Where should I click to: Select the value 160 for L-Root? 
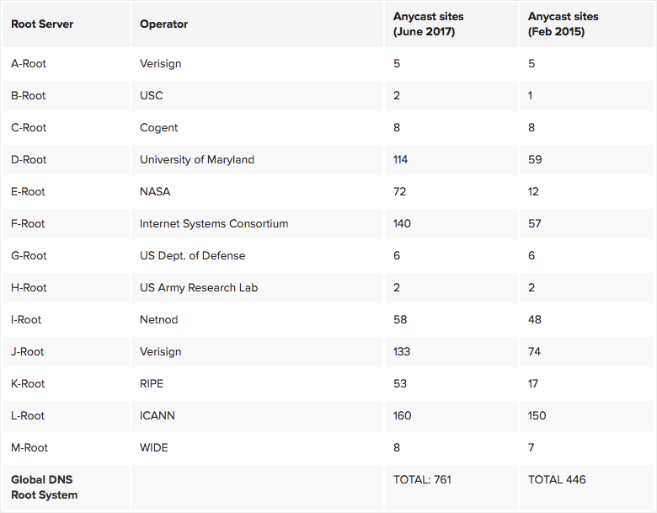tap(403, 415)
